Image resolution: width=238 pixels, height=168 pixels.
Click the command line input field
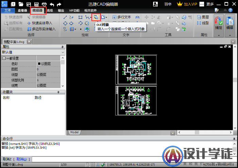point(97,159)
